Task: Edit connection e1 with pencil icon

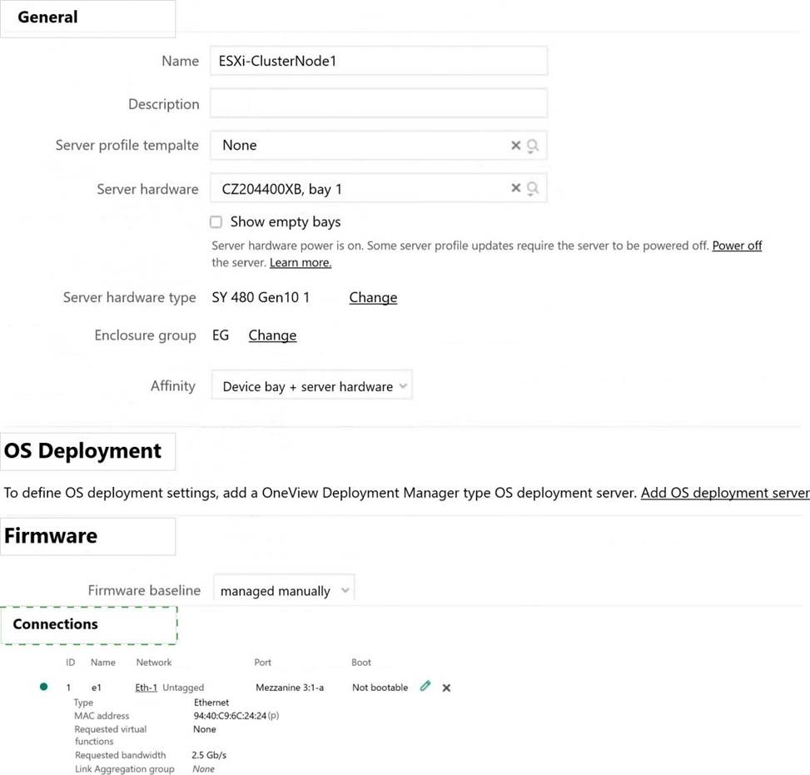Action: tap(425, 687)
